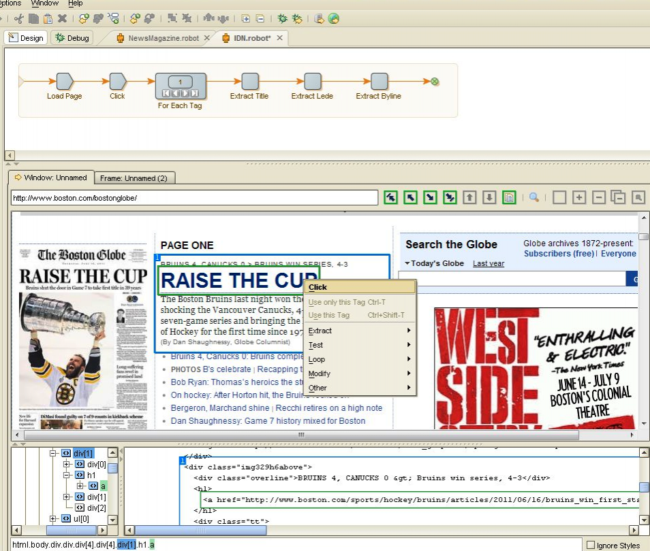650x551 pixels.
Task: Expand the div[0] tree node
Action: (x=66, y=464)
